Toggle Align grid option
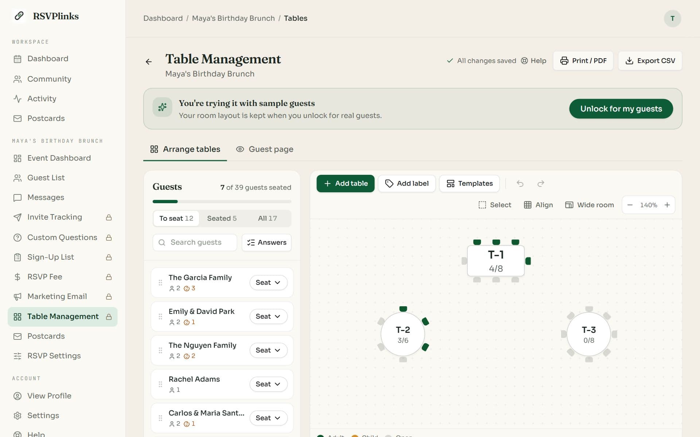The height and width of the screenshot is (437, 700). (538, 205)
